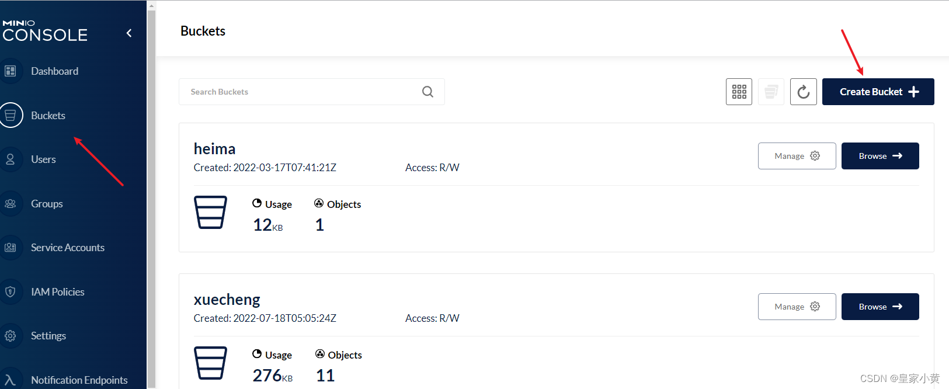Click heima creation date 2022-03-17T07:41:21Z
Screen dimensions: 949x389
[x=285, y=168]
